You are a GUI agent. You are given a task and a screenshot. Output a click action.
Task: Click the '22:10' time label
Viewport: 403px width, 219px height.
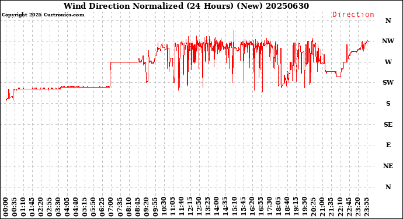340,207
